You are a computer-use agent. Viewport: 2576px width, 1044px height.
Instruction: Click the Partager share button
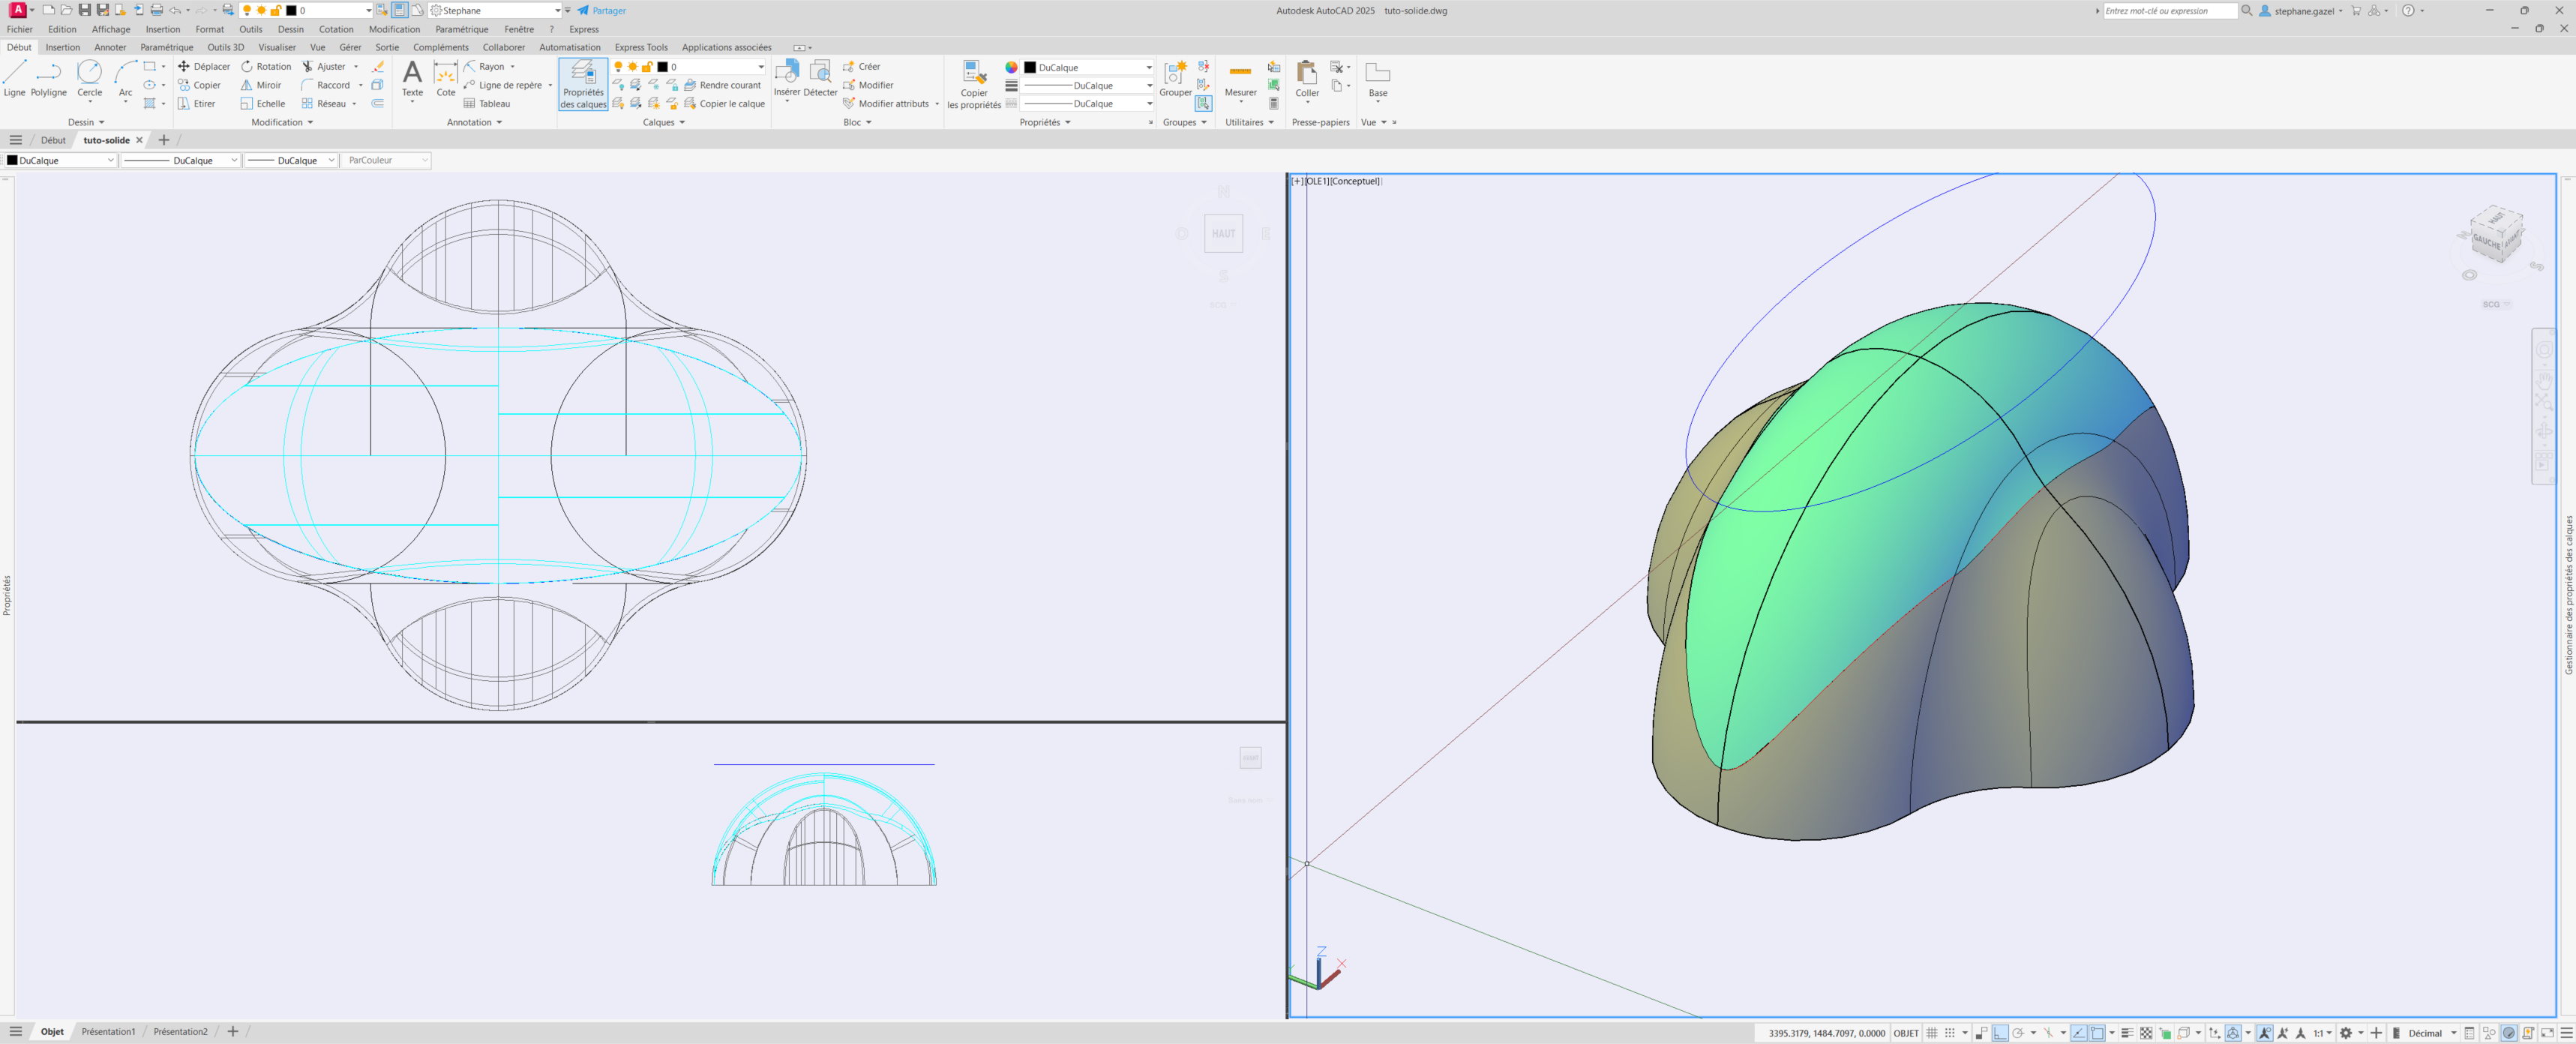tap(602, 10)
